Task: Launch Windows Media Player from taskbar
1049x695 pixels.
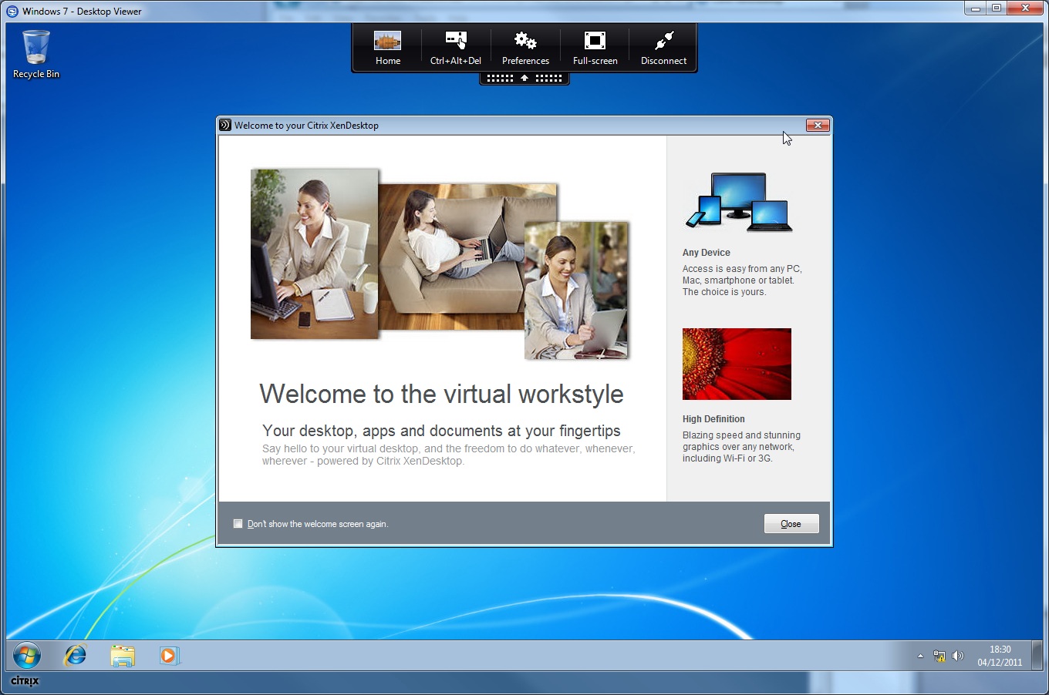Action: (x=169, y=656)
